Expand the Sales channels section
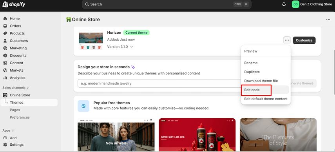This screenshot has width=335, height=152. click(16, 88)
